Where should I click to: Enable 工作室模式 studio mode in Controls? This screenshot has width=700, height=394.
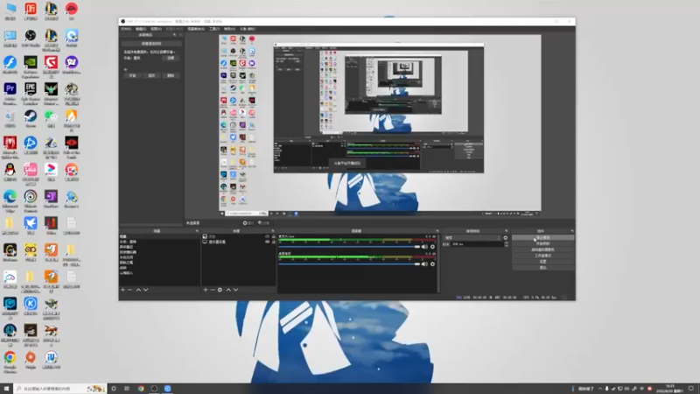(542, 256)
